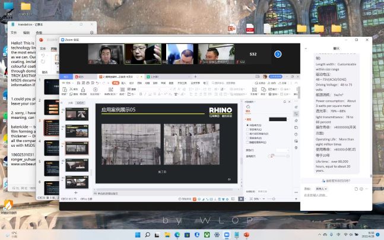Select the solid fill (纯色填充) radio button
The image size is (384, 240).
point(247,125)
